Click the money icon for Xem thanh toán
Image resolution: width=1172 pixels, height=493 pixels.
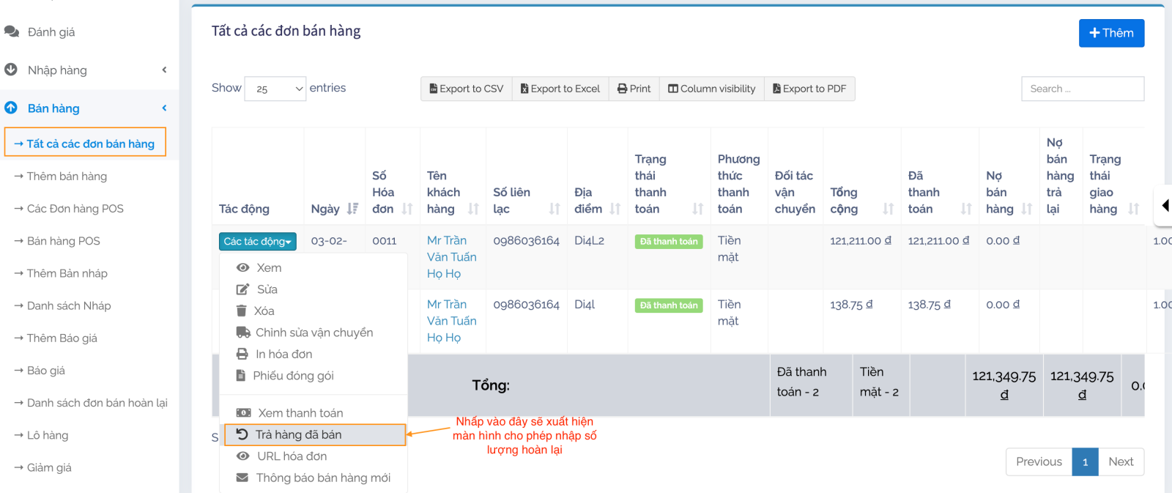click(243, 413)
